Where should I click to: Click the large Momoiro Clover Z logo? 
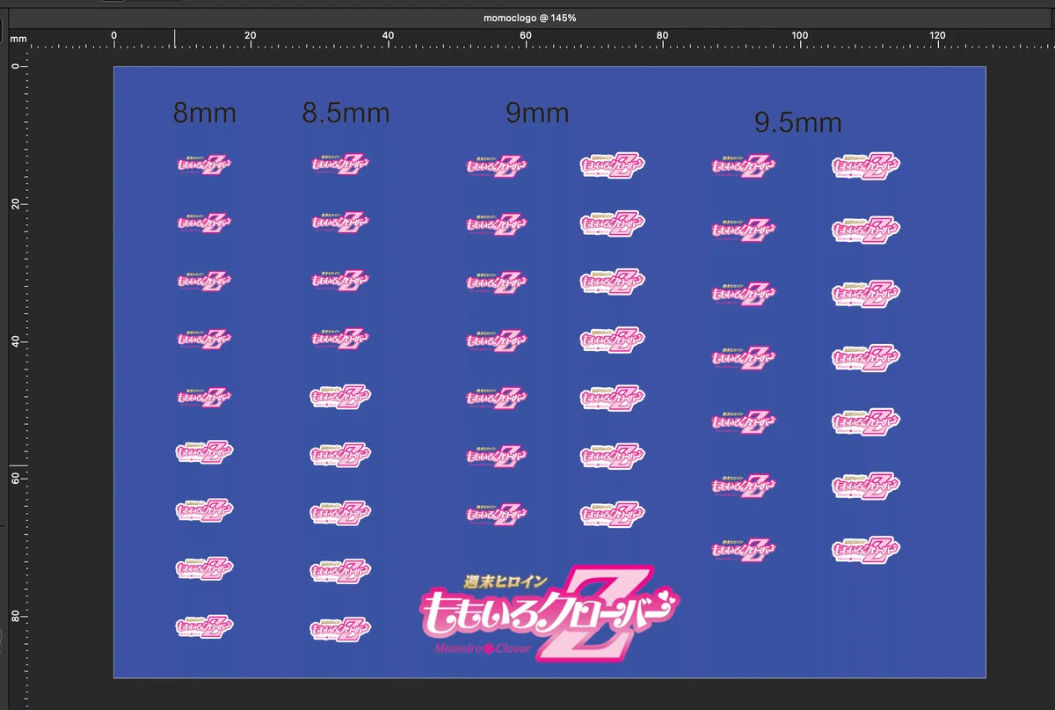click(549, 612)
